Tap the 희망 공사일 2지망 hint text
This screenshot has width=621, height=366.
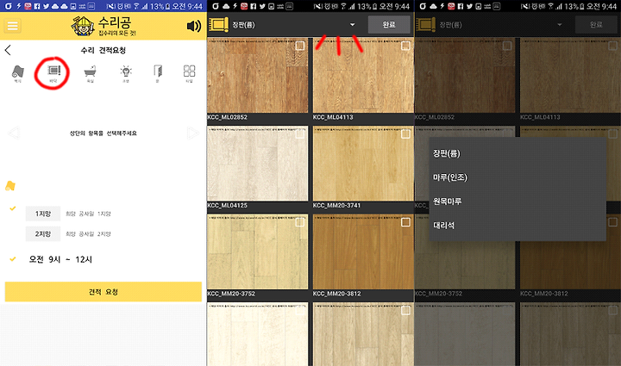click(88, 234)
